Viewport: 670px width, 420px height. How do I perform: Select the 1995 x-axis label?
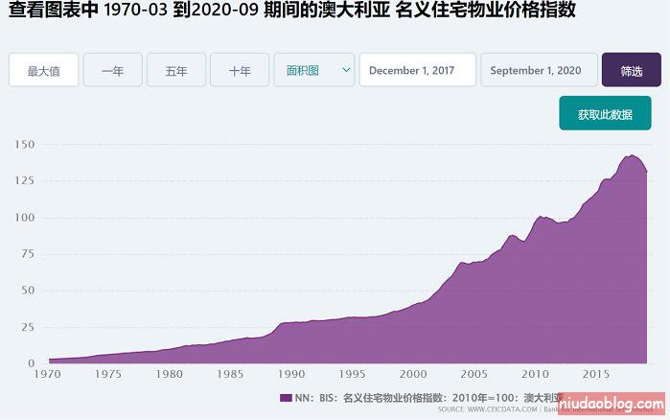(x=352, y=374)
